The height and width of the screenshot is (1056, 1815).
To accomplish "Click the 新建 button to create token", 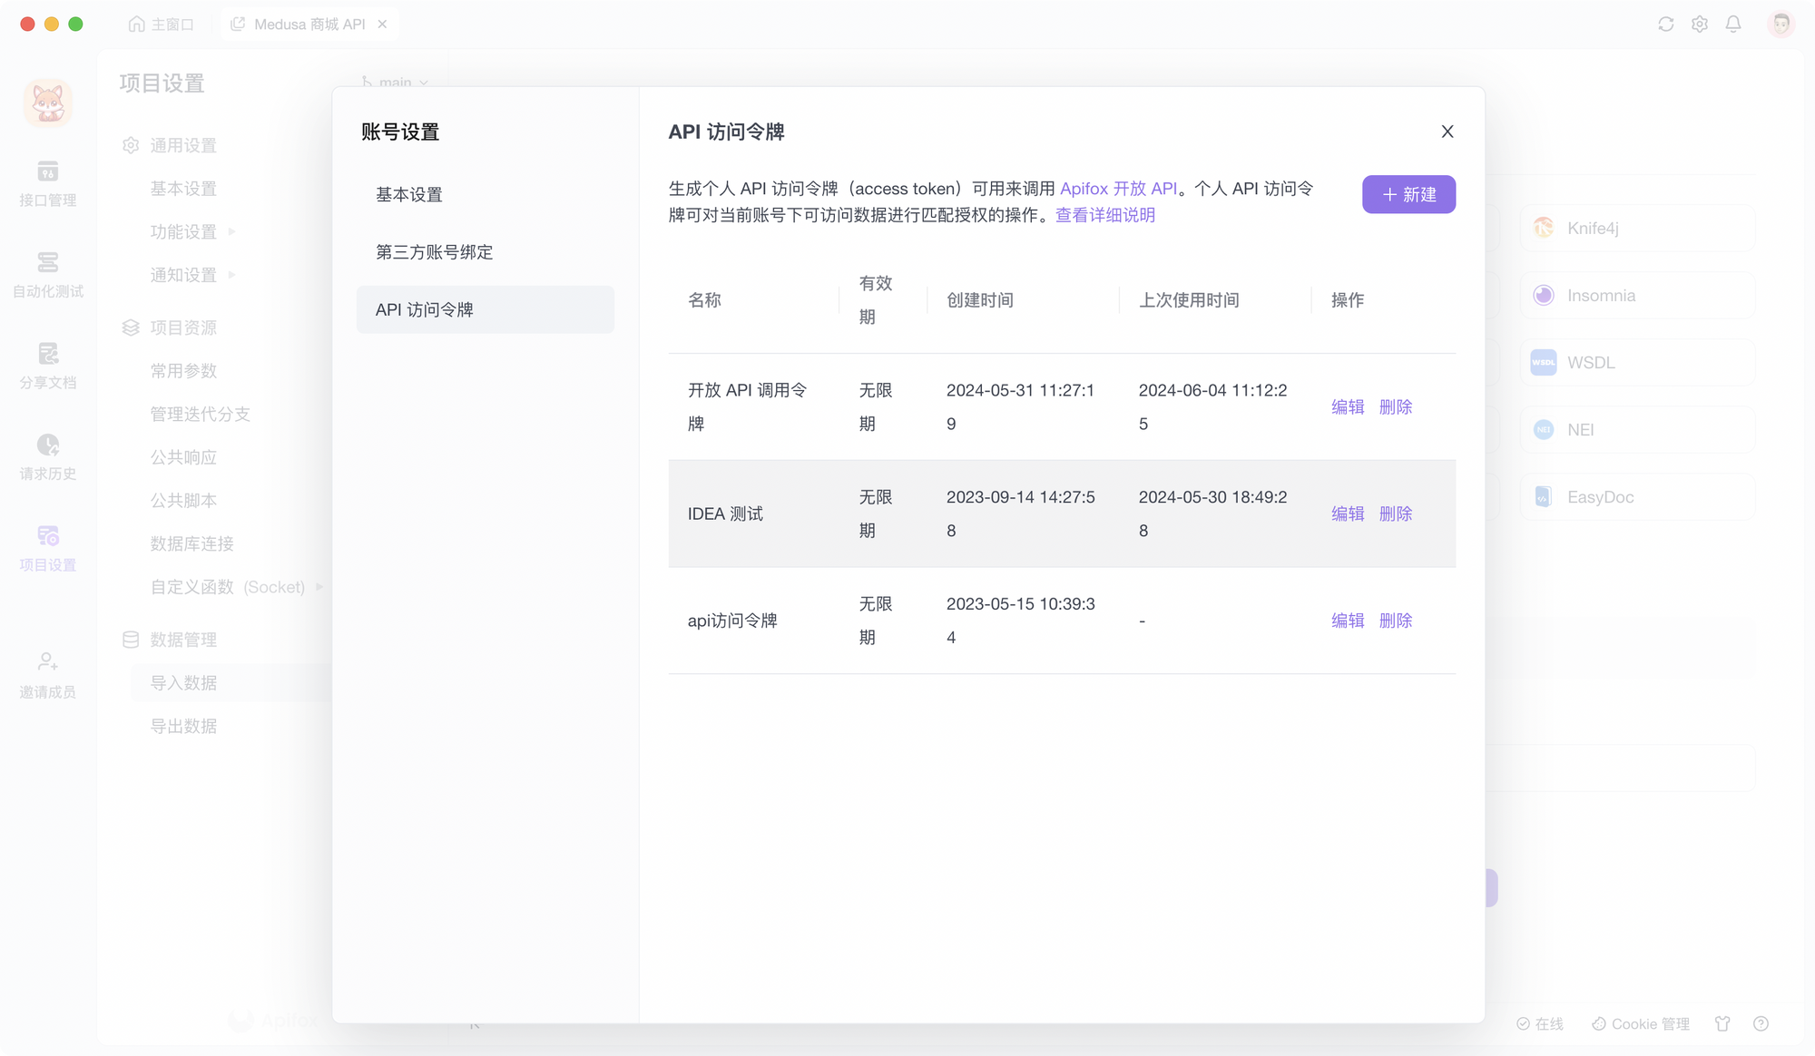I will click(x=1408, y=194).
